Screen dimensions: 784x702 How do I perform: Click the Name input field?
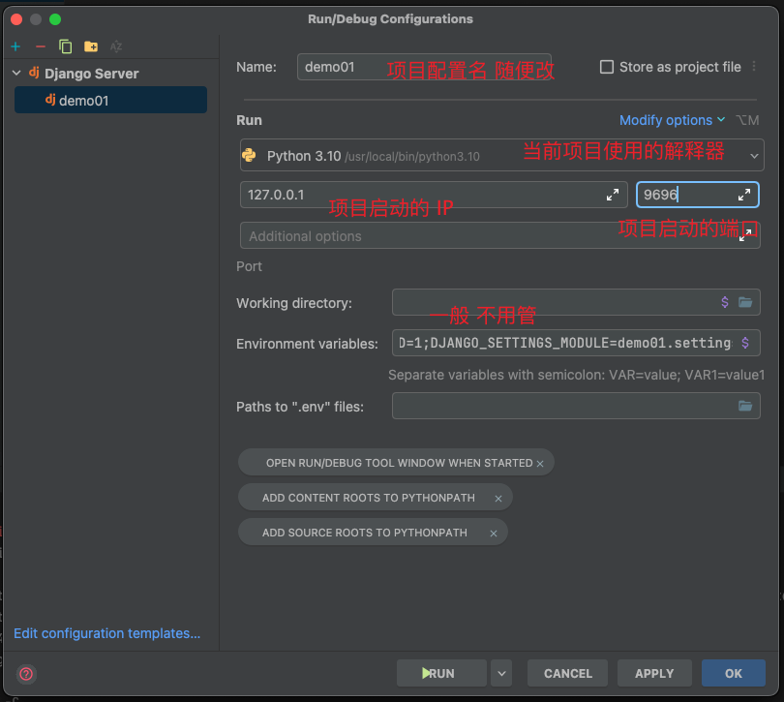tap(424, 67)
